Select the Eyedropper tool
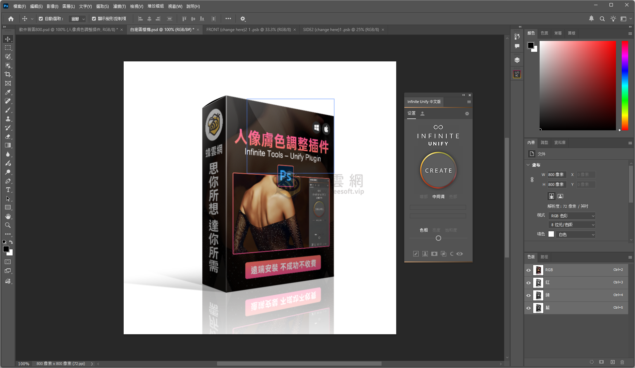This screenshot has width=635, height=368. coord(8,92)
